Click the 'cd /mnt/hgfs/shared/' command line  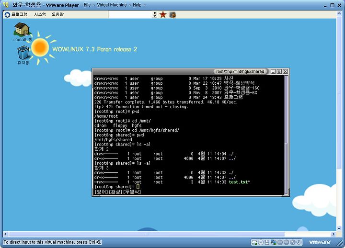point(137,130)
